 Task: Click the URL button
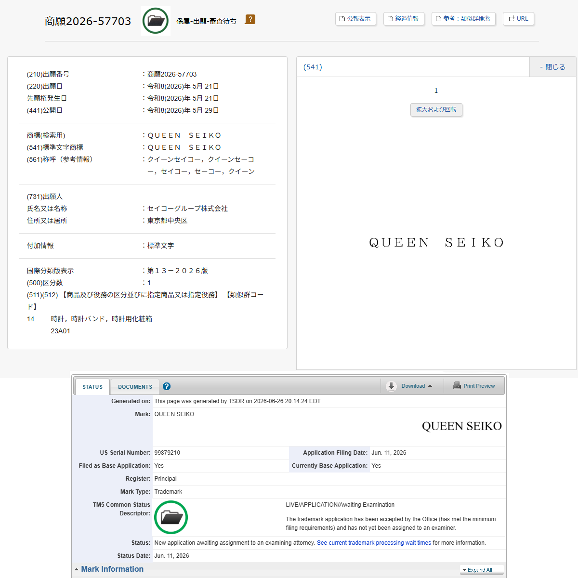tap(518, 19)
